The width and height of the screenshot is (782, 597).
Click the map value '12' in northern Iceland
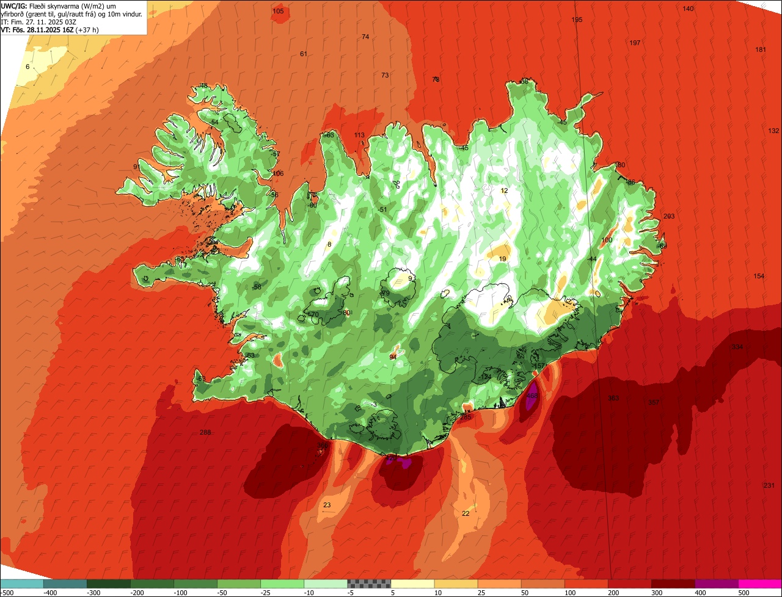tap(504, 190)
